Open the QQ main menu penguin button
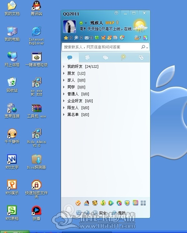187x233 pixels. [x=69, y=209]
